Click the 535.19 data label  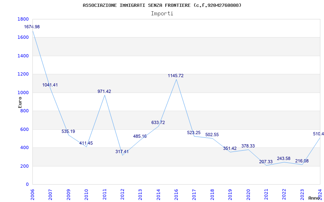click(x=68, y=131)
